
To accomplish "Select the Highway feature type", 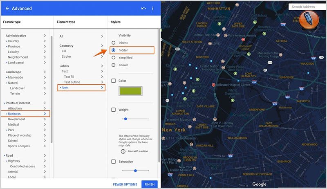I will click(x=14, y=161).
